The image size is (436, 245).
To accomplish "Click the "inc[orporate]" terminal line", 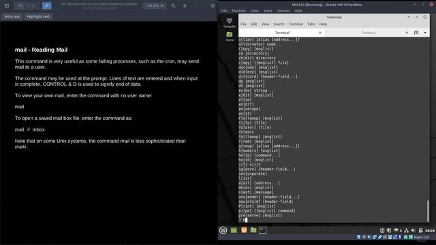I will (253, 174).
